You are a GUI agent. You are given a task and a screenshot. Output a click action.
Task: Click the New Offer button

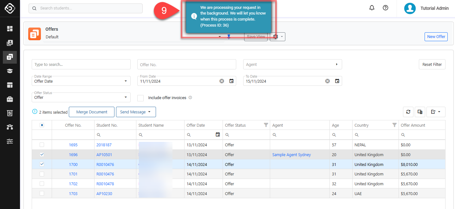pos(436,37)
